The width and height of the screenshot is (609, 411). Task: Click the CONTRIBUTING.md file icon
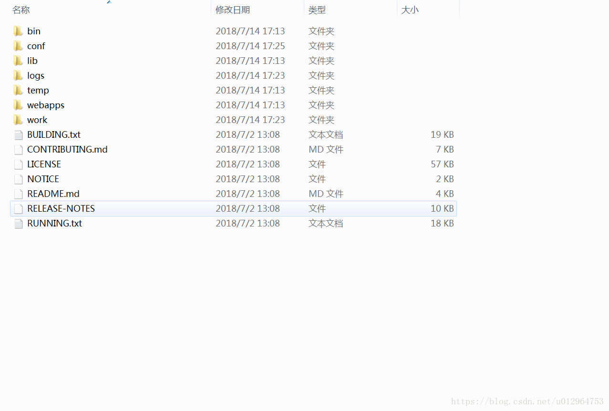coord(19,149)
